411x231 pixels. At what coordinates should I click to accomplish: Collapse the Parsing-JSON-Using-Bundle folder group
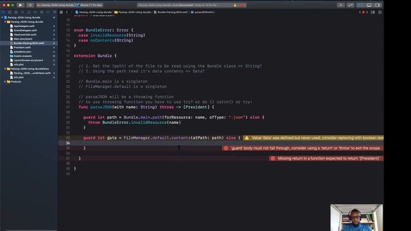[5, 22]
